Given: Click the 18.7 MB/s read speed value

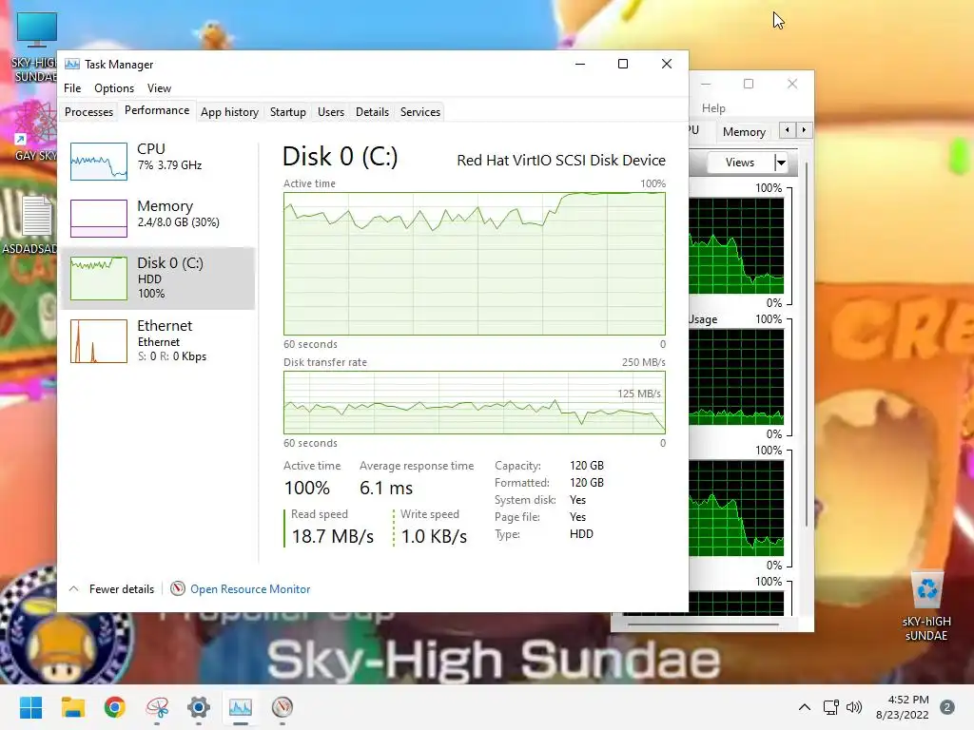Looking at the screenshot, I should click(332, 536).
